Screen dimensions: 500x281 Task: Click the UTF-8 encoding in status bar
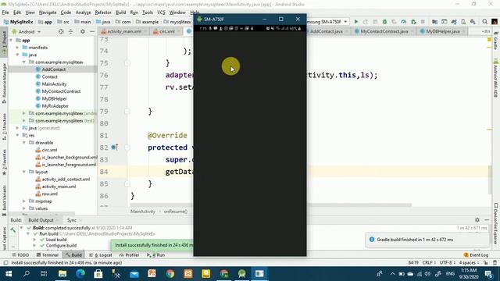pyautogui.click(x=448, y=263)
